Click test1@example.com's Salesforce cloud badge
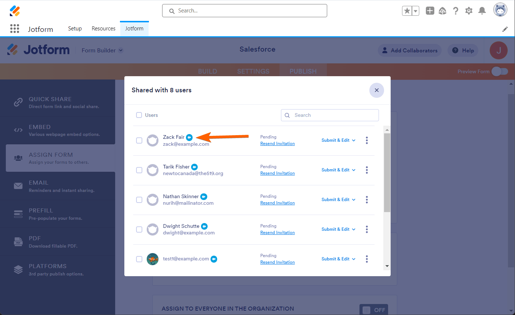 [x=214, y=259]
